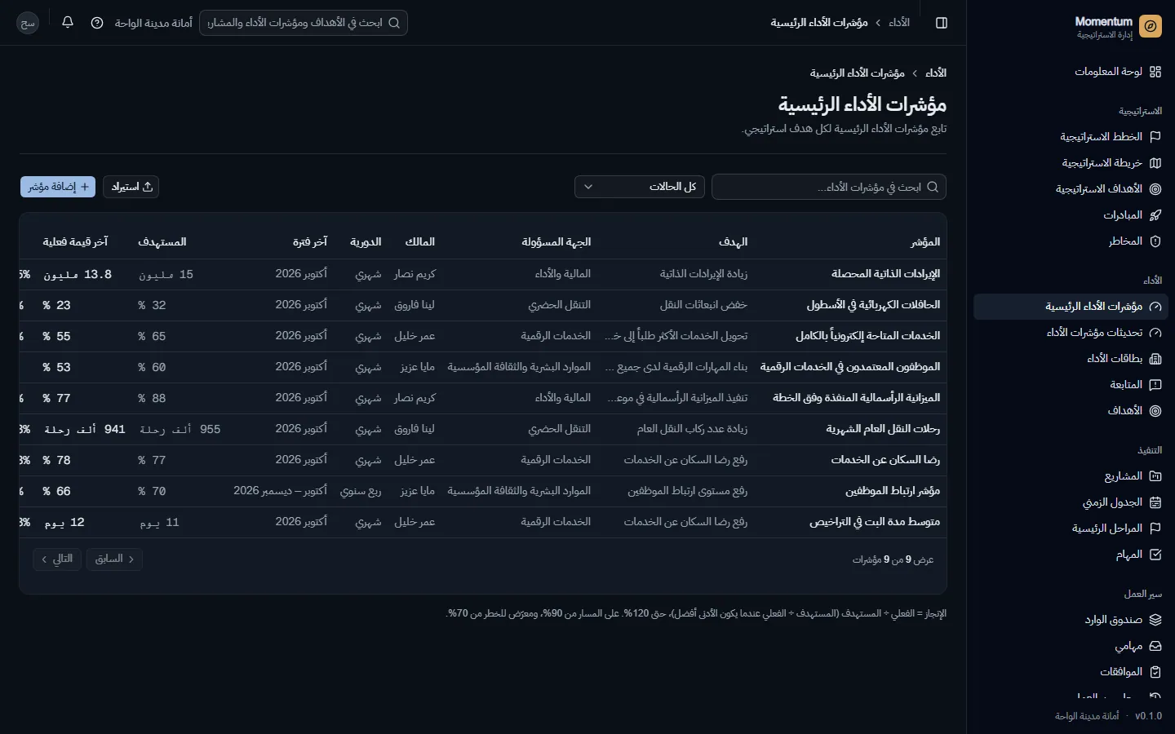Screen dimensions: 1175x734
Task: Open the متوسط مدة البت في التراخيص indicator
Action: point(875,522)
